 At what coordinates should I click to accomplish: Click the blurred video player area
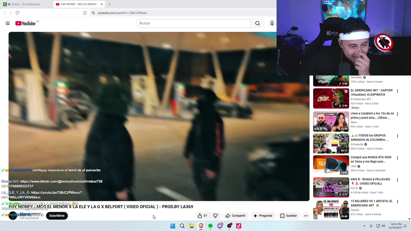[x=159, y=116]
